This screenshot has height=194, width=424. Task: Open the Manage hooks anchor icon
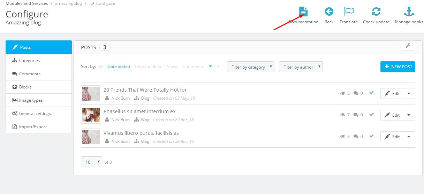[x=409, y=12]
